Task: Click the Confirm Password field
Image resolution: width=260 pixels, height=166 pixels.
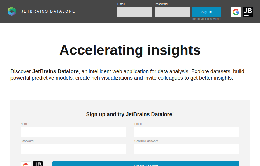Action: tap(187, 149)
